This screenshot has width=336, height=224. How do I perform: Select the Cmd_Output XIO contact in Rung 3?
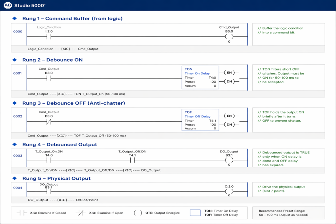[49, 122]
